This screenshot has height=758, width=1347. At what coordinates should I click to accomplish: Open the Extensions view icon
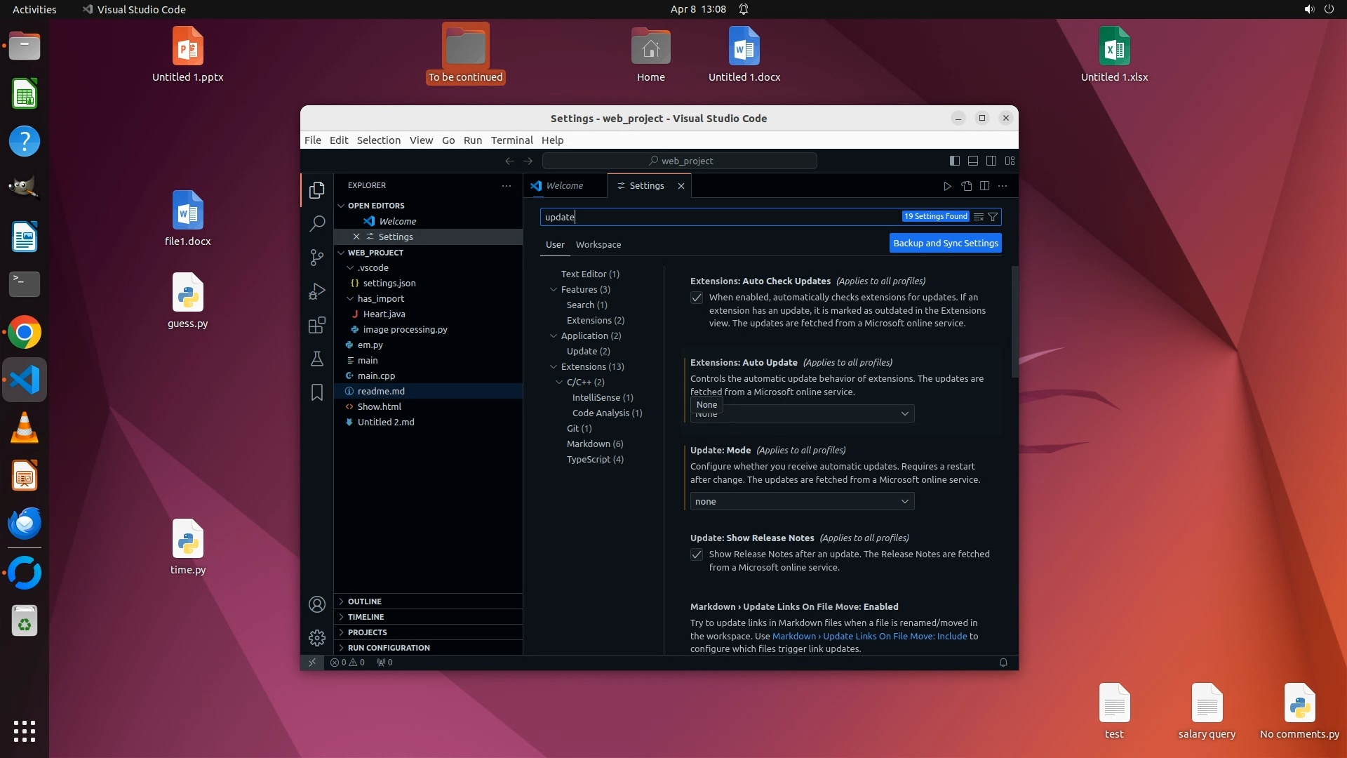coord(317,325)
